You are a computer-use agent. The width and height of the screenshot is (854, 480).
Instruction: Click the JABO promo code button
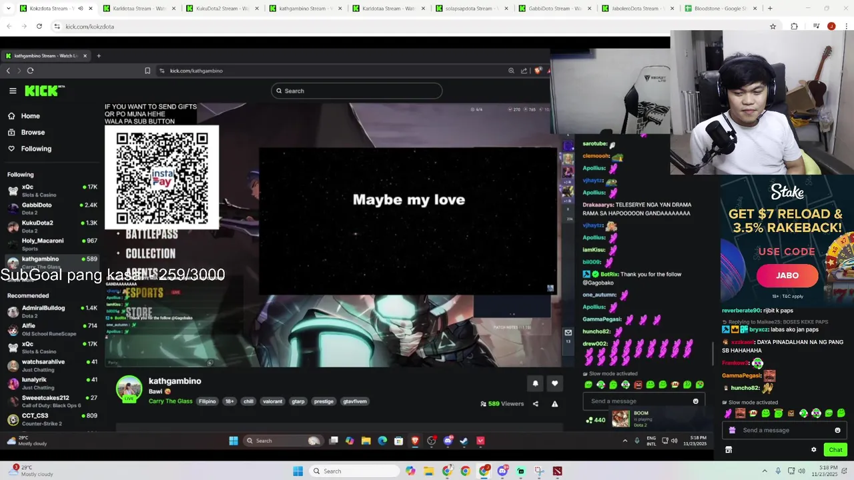click(x=787, y=275)
